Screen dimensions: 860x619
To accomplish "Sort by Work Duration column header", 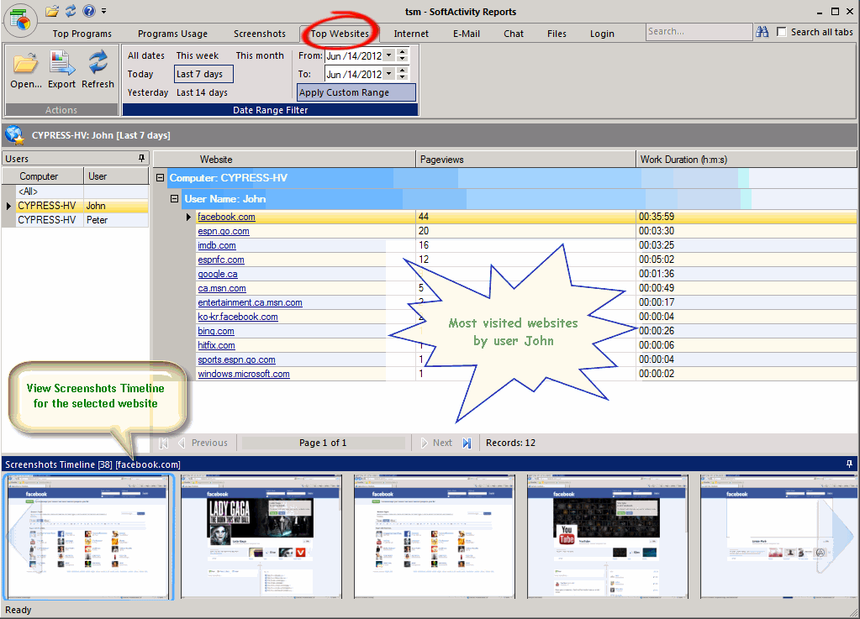I will click(x=746, y=160).
